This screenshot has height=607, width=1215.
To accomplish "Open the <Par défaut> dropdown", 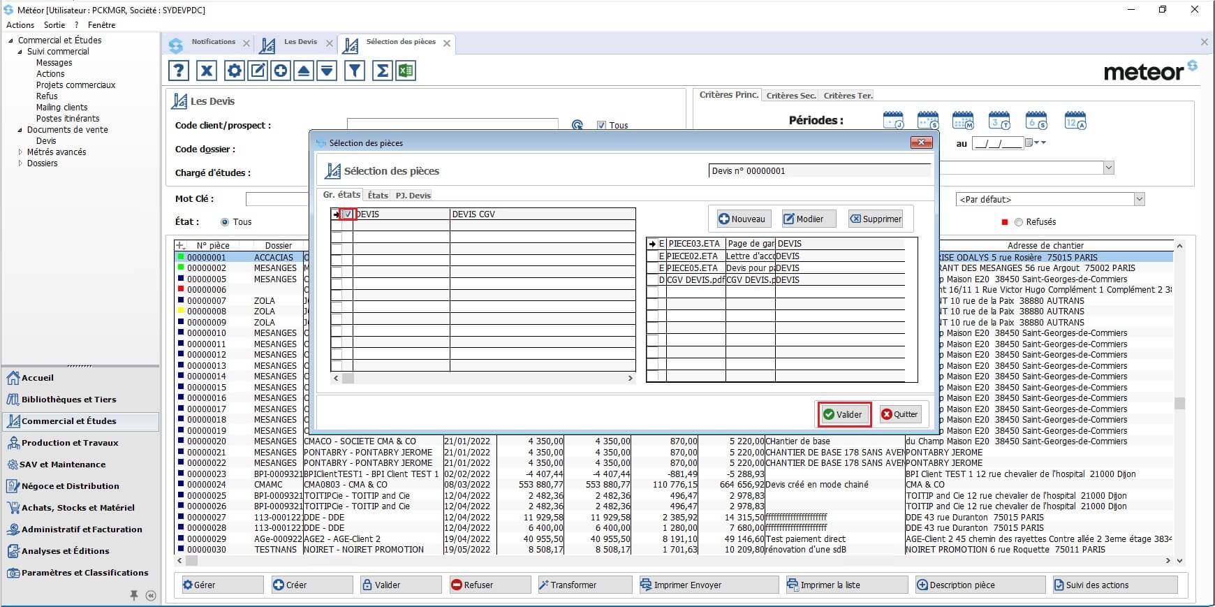I will tap(1140, 200).
